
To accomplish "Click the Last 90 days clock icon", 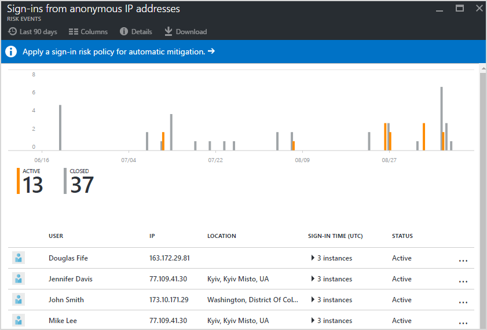I will coord(12,32).
